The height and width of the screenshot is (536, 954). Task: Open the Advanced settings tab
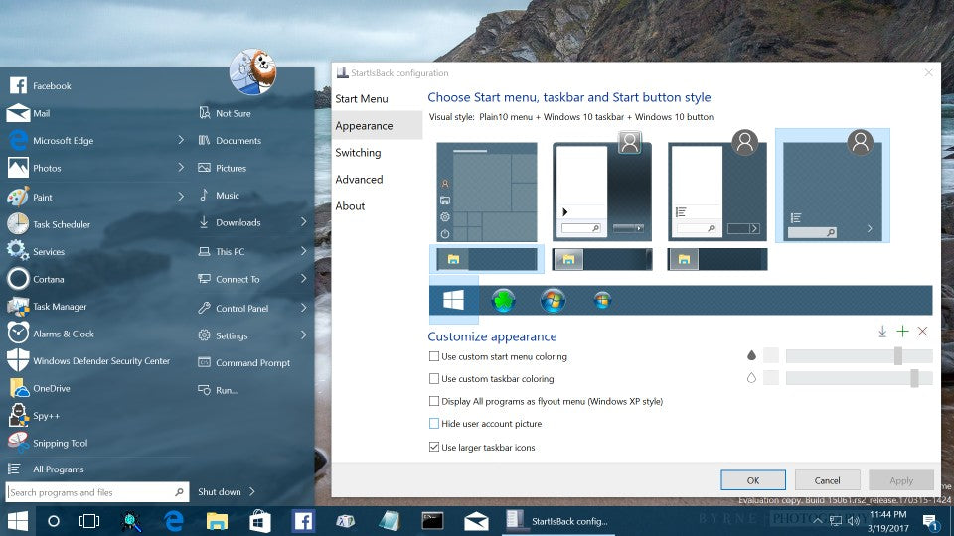click(x=359, y=180)
